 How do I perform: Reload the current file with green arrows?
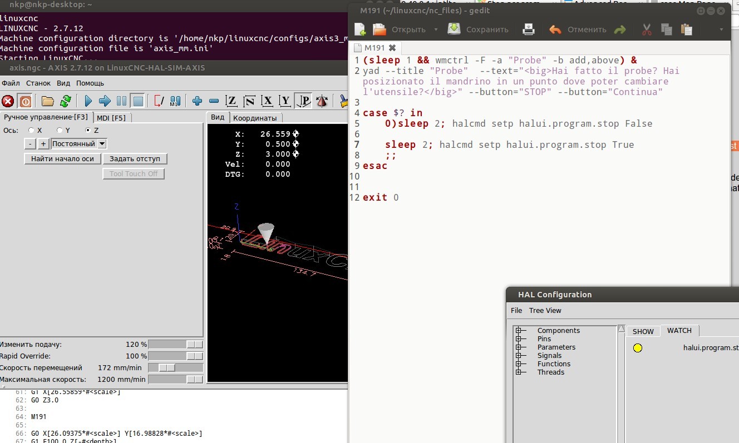pyautogui.click(x=65, y=101)
